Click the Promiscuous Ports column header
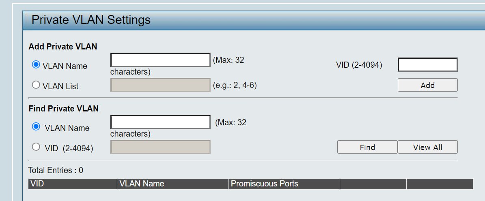The height and width of the screenshot is (201, 485). coord(284,184)
